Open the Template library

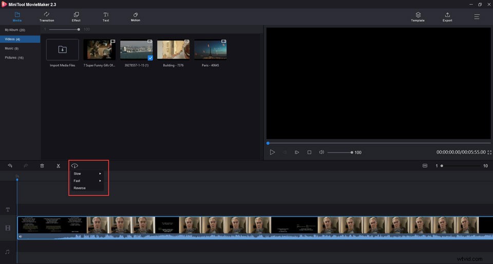[x=418, y=16]
